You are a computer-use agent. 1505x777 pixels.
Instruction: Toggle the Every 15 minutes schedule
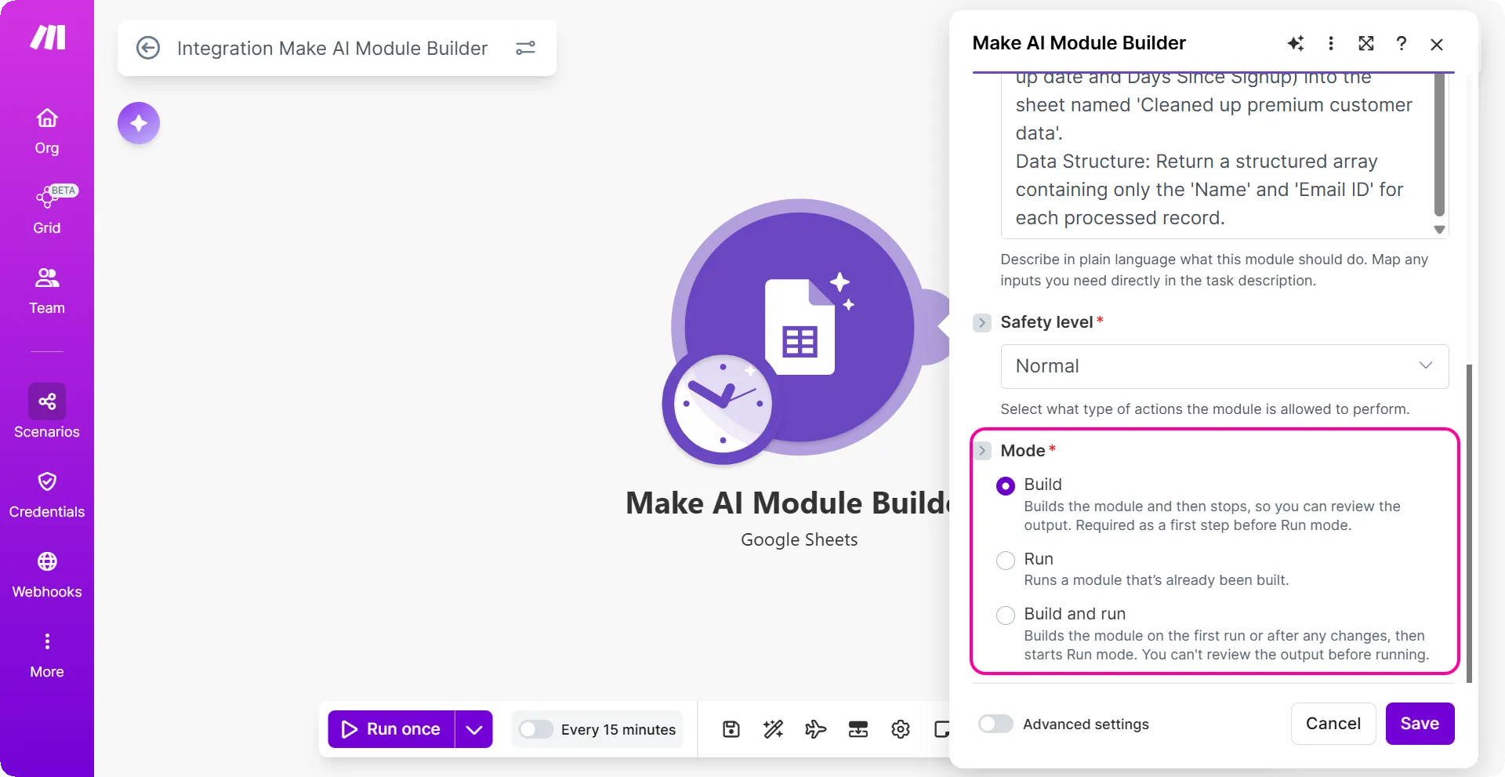coord(536,729)
